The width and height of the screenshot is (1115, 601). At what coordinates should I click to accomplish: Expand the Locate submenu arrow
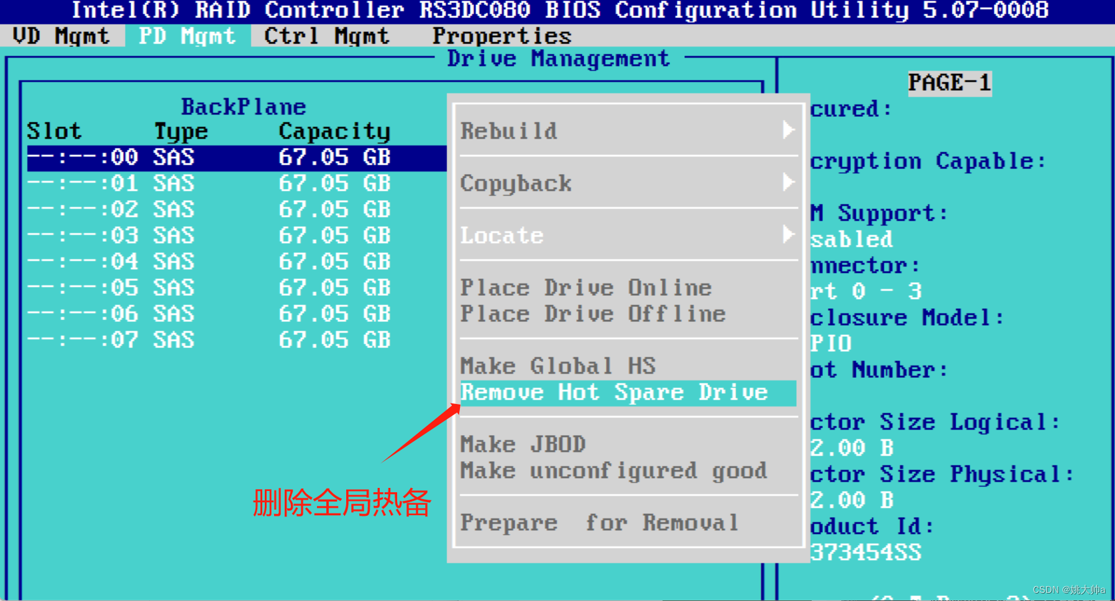pos(789,234)
